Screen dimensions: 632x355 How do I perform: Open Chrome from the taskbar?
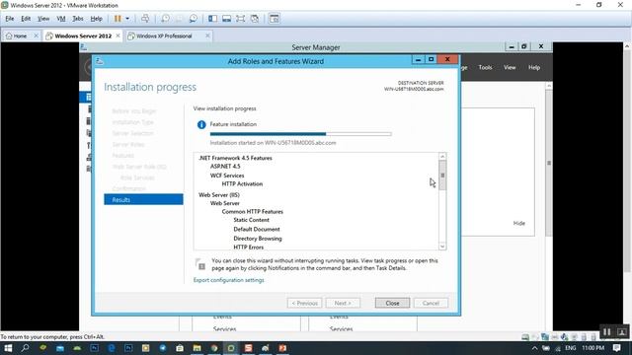coord(214,348)
